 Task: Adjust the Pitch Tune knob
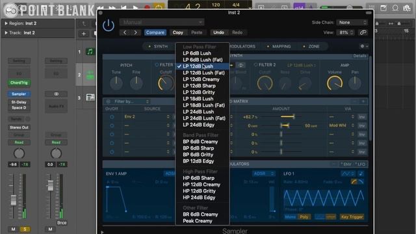[x=116, y=83]
